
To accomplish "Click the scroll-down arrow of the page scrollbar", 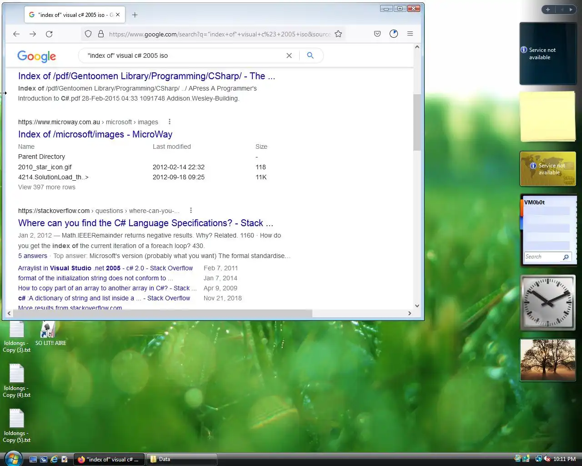I will 417,306.
